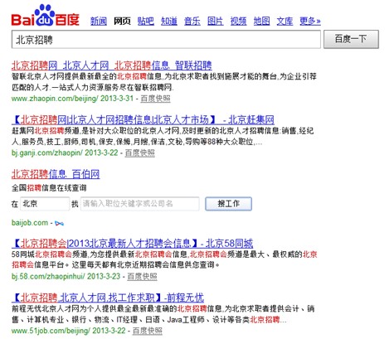
Task: Click the 找工作 button
Action: pyautogui.click(x=228, y=204)
